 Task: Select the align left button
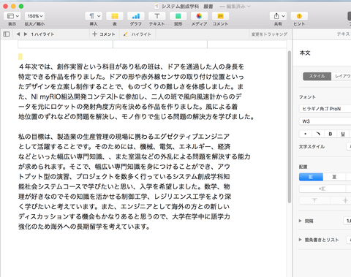[x=311, y=177]
